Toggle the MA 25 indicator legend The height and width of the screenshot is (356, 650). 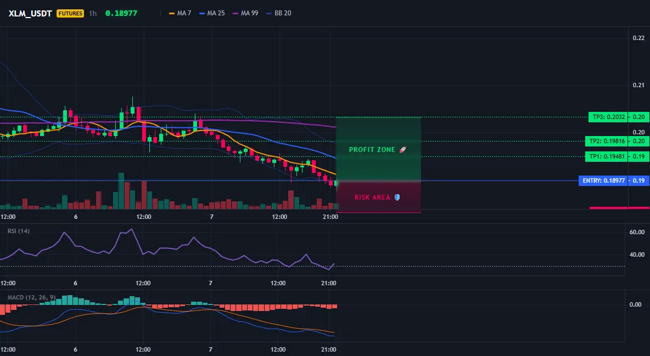(x=212, y=13)
